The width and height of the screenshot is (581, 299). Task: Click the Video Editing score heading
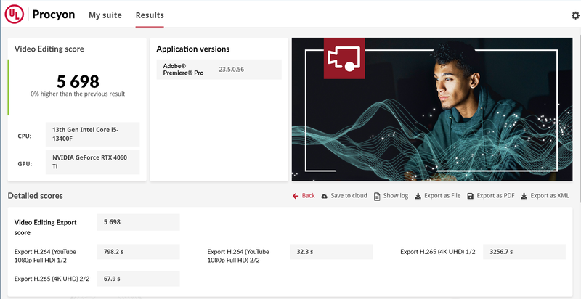coord(49,49)
